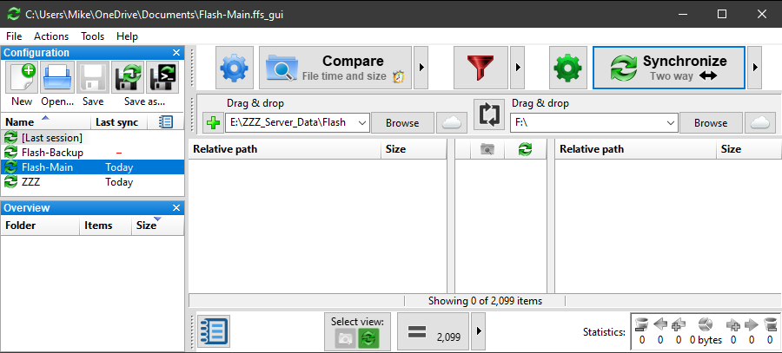Open a configuration file
The height and width of the screenshot is (353, 782).
57,77
